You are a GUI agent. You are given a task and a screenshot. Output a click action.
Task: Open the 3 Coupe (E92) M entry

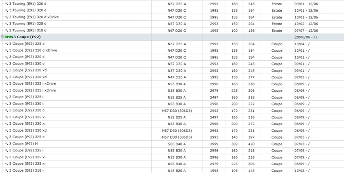click(x=24, y=144)
